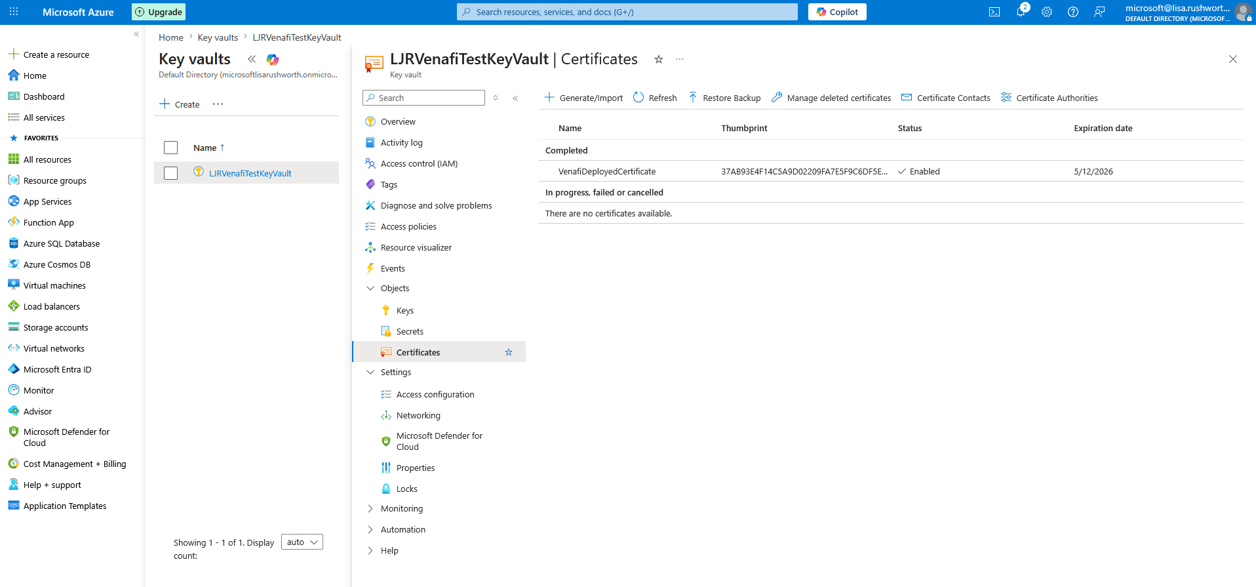
Task: Collapse the Objects section
Action: pyautogui.click(x=370, y=289)
